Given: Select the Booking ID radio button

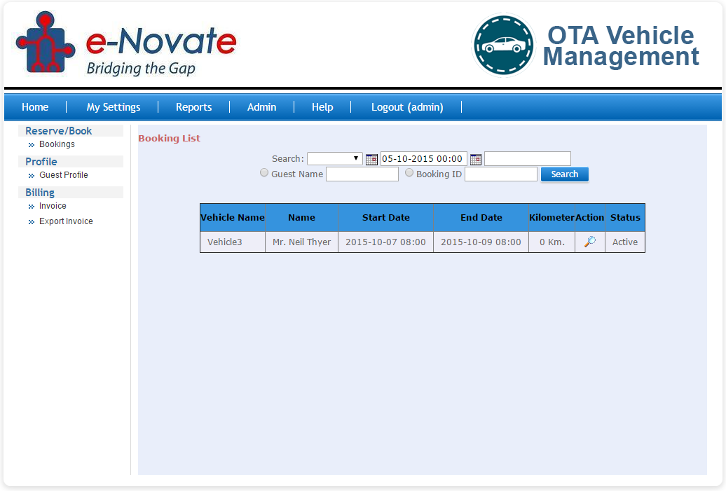Looking at the screenshot, I should coord(409,172).
